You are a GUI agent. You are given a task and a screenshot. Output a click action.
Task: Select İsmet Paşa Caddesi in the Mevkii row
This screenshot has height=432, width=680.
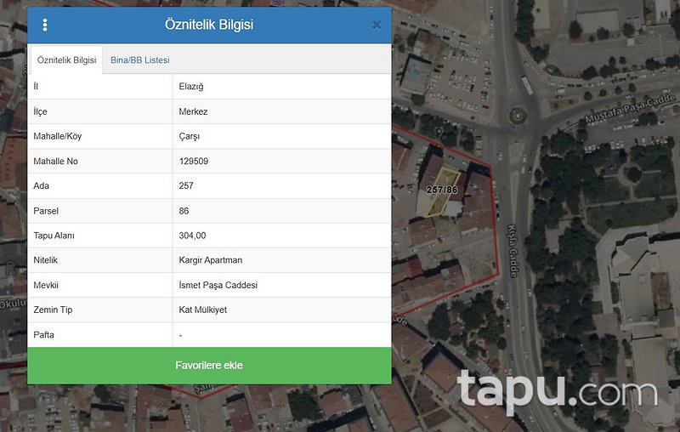click(218, 285)
